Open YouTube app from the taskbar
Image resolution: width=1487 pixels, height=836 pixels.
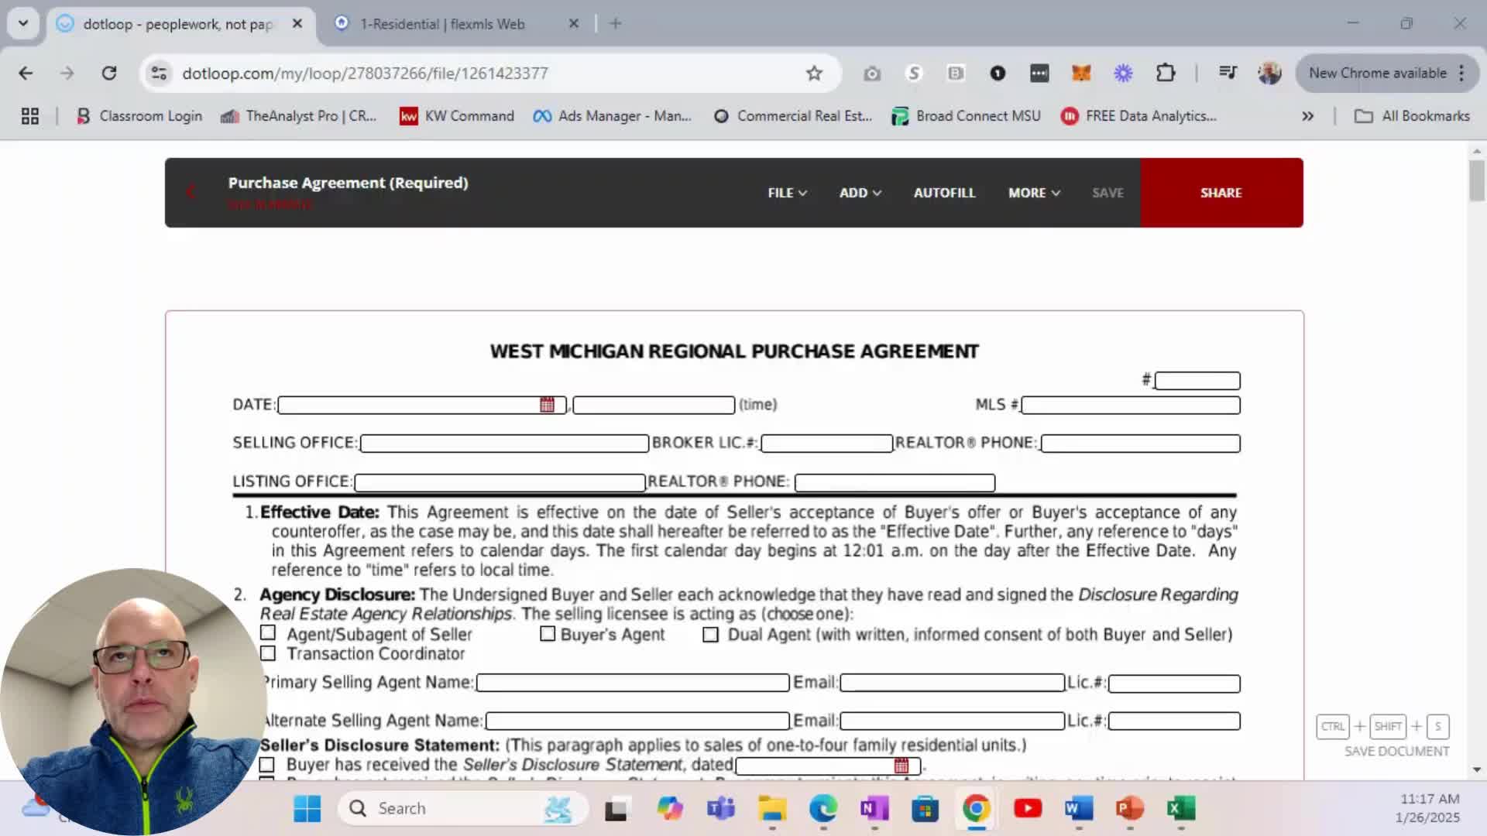[1028, 809]
